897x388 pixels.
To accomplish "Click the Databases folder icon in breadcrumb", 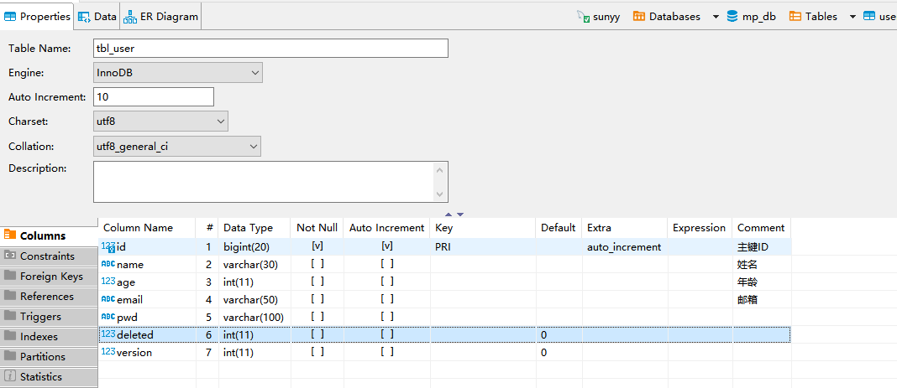I will [x=639, y=17].
